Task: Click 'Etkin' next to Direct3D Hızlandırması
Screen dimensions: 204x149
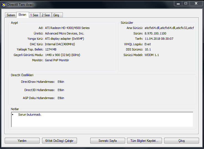Action: pos(61,90)
